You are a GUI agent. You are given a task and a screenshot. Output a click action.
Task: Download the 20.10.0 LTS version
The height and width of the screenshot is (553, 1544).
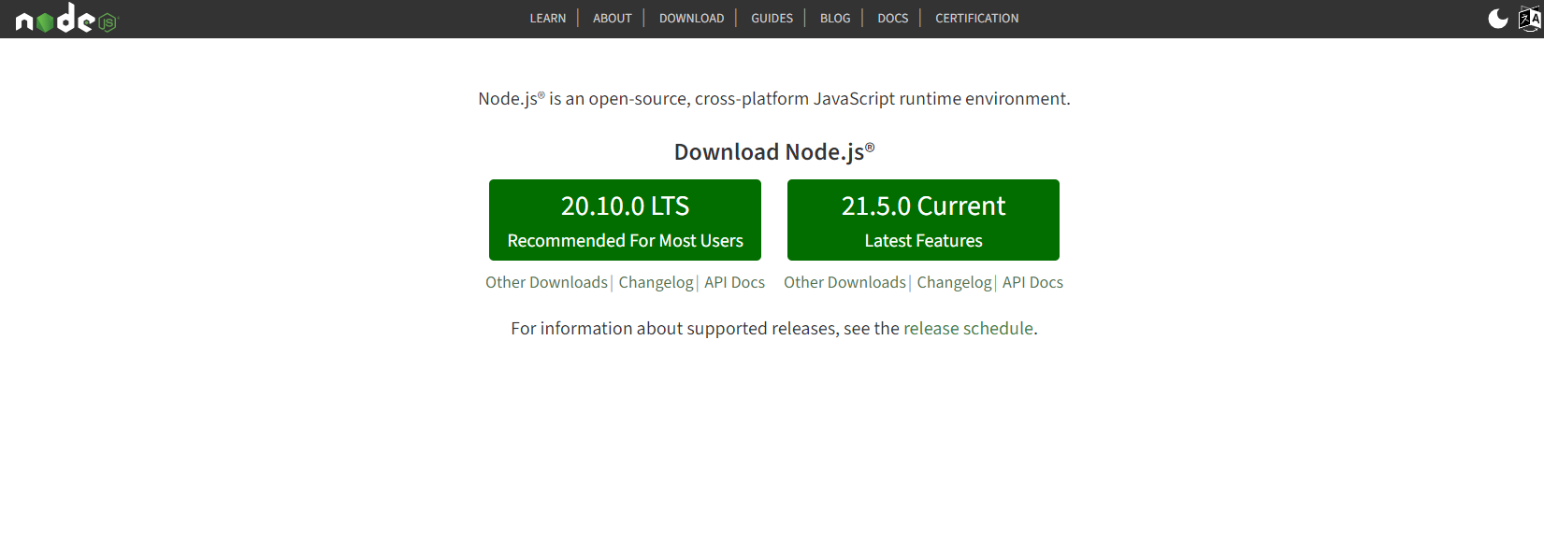click(x=625, y=220)
